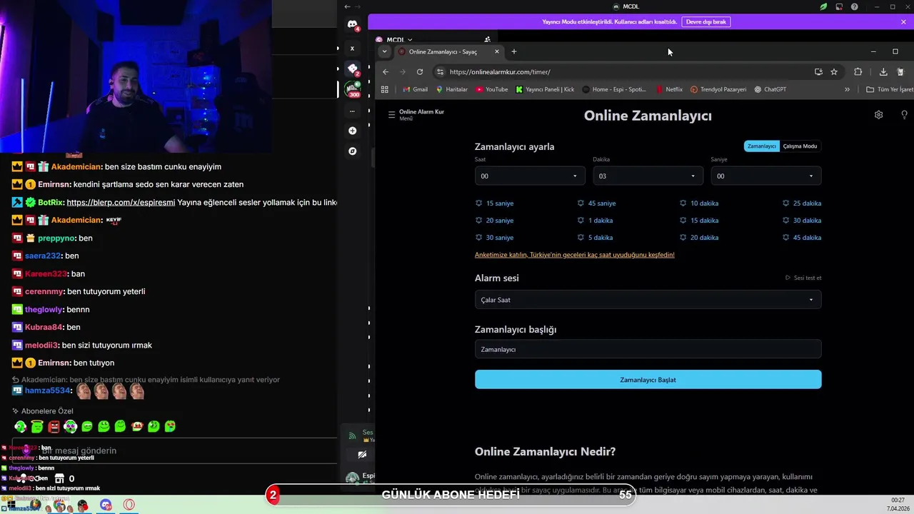Click the invite people icon beside MCDL

487,40
